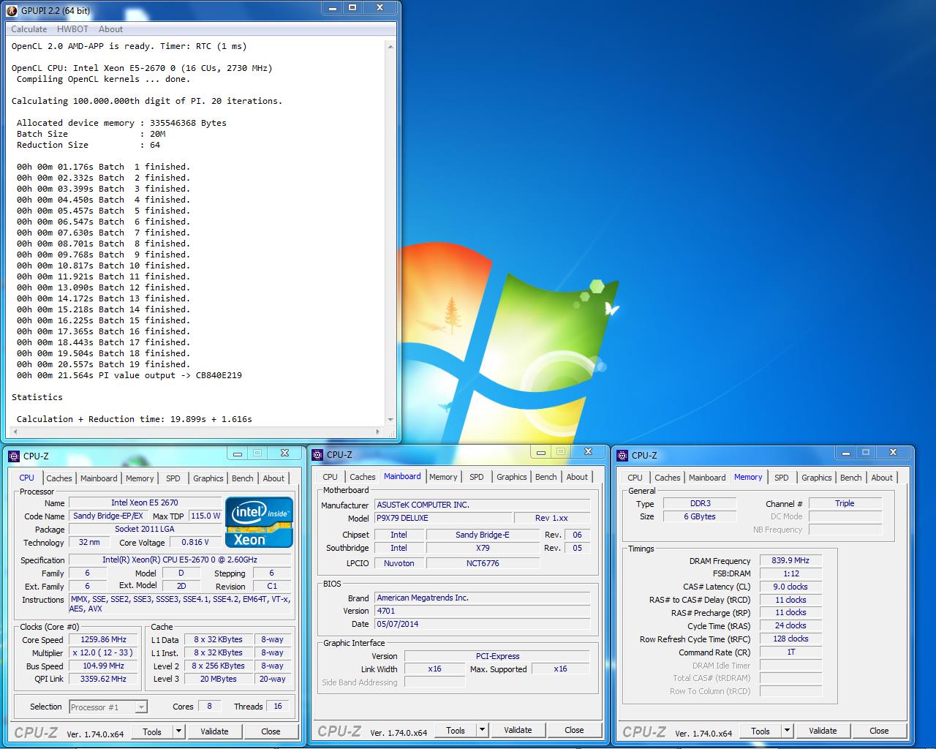The width and height of the screenshot is (936, 749).
Task: Click GPUPI horizontal scrollbar right arrow
Action: (x=378, y=432)
